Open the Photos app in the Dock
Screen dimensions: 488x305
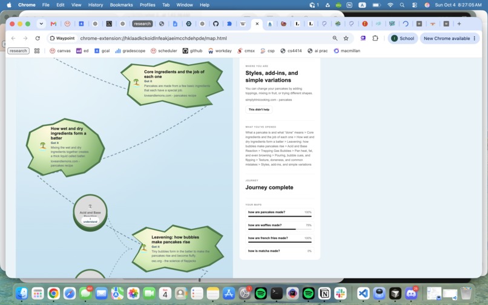tap(133, 293)
